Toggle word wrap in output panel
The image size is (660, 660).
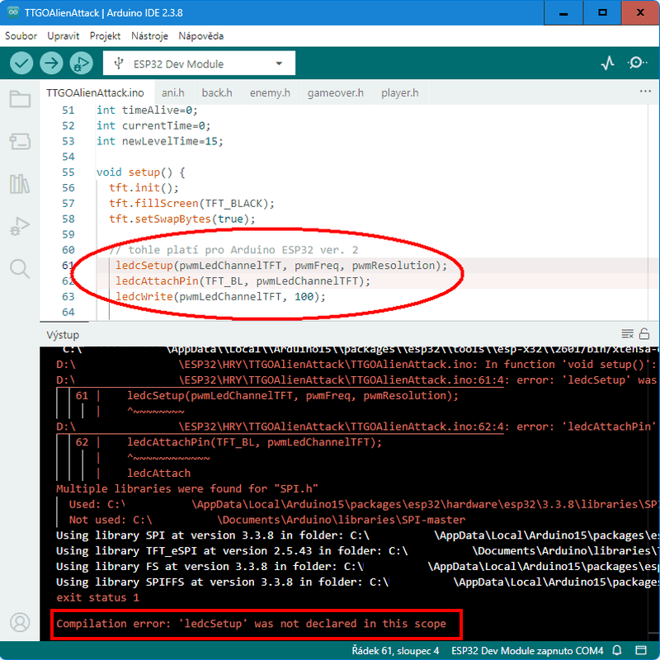[627, 334]
